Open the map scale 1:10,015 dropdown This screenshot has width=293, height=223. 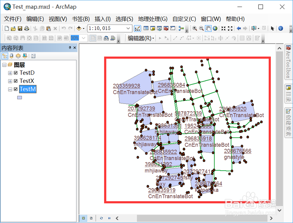128,28
